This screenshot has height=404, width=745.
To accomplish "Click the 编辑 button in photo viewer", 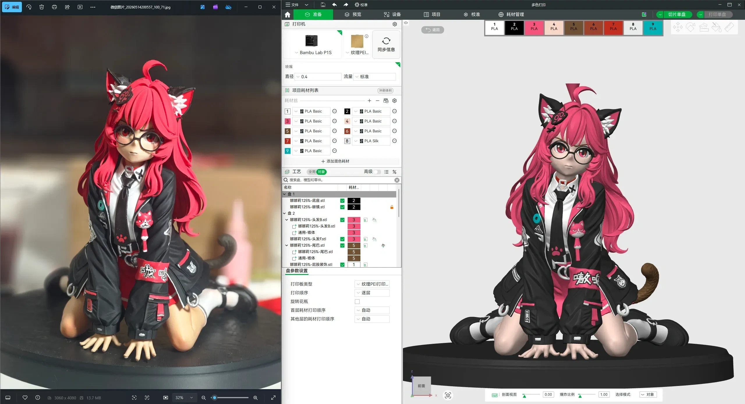I will [12, 7].
